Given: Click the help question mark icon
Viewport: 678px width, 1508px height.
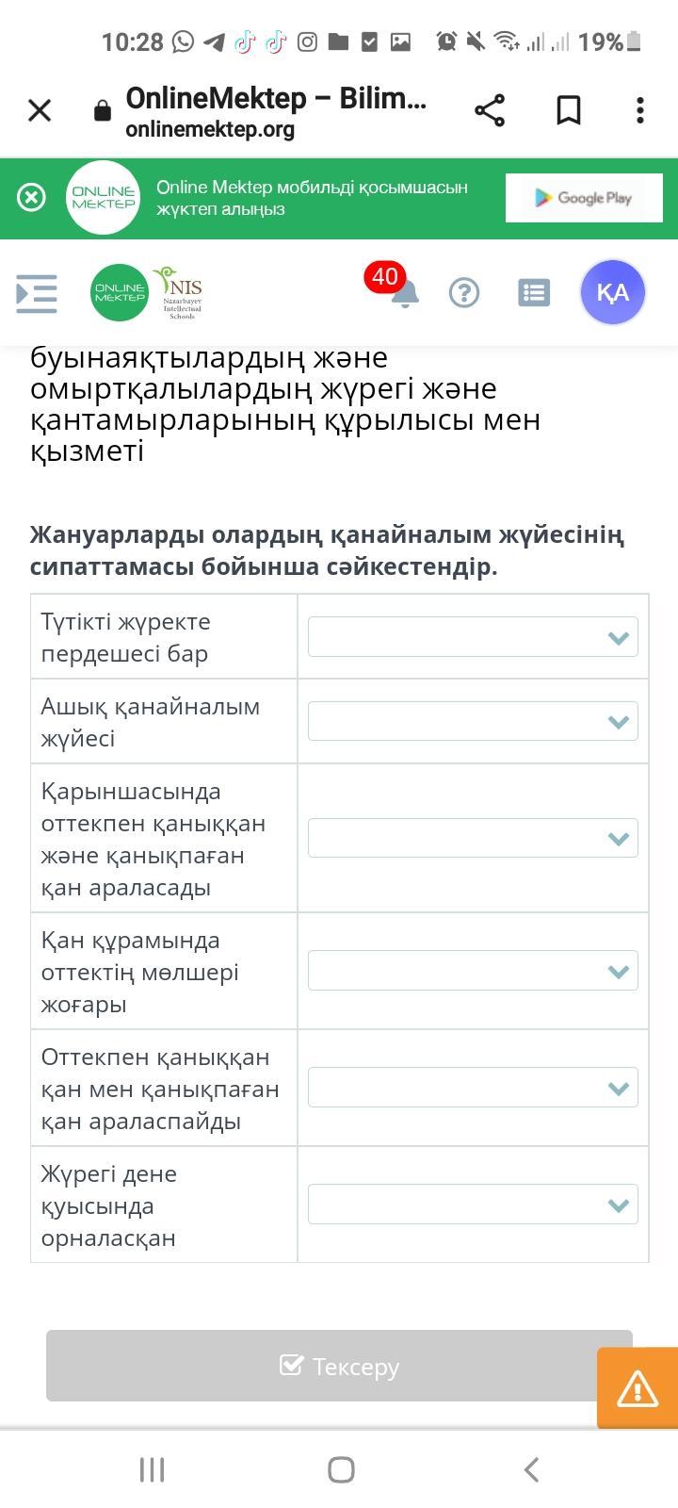Looking at the screenshot, I should (464, 293).
